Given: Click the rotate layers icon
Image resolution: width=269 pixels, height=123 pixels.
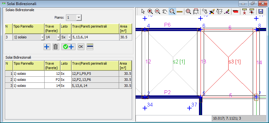Looking at the screenshot, I should point(219,11).
